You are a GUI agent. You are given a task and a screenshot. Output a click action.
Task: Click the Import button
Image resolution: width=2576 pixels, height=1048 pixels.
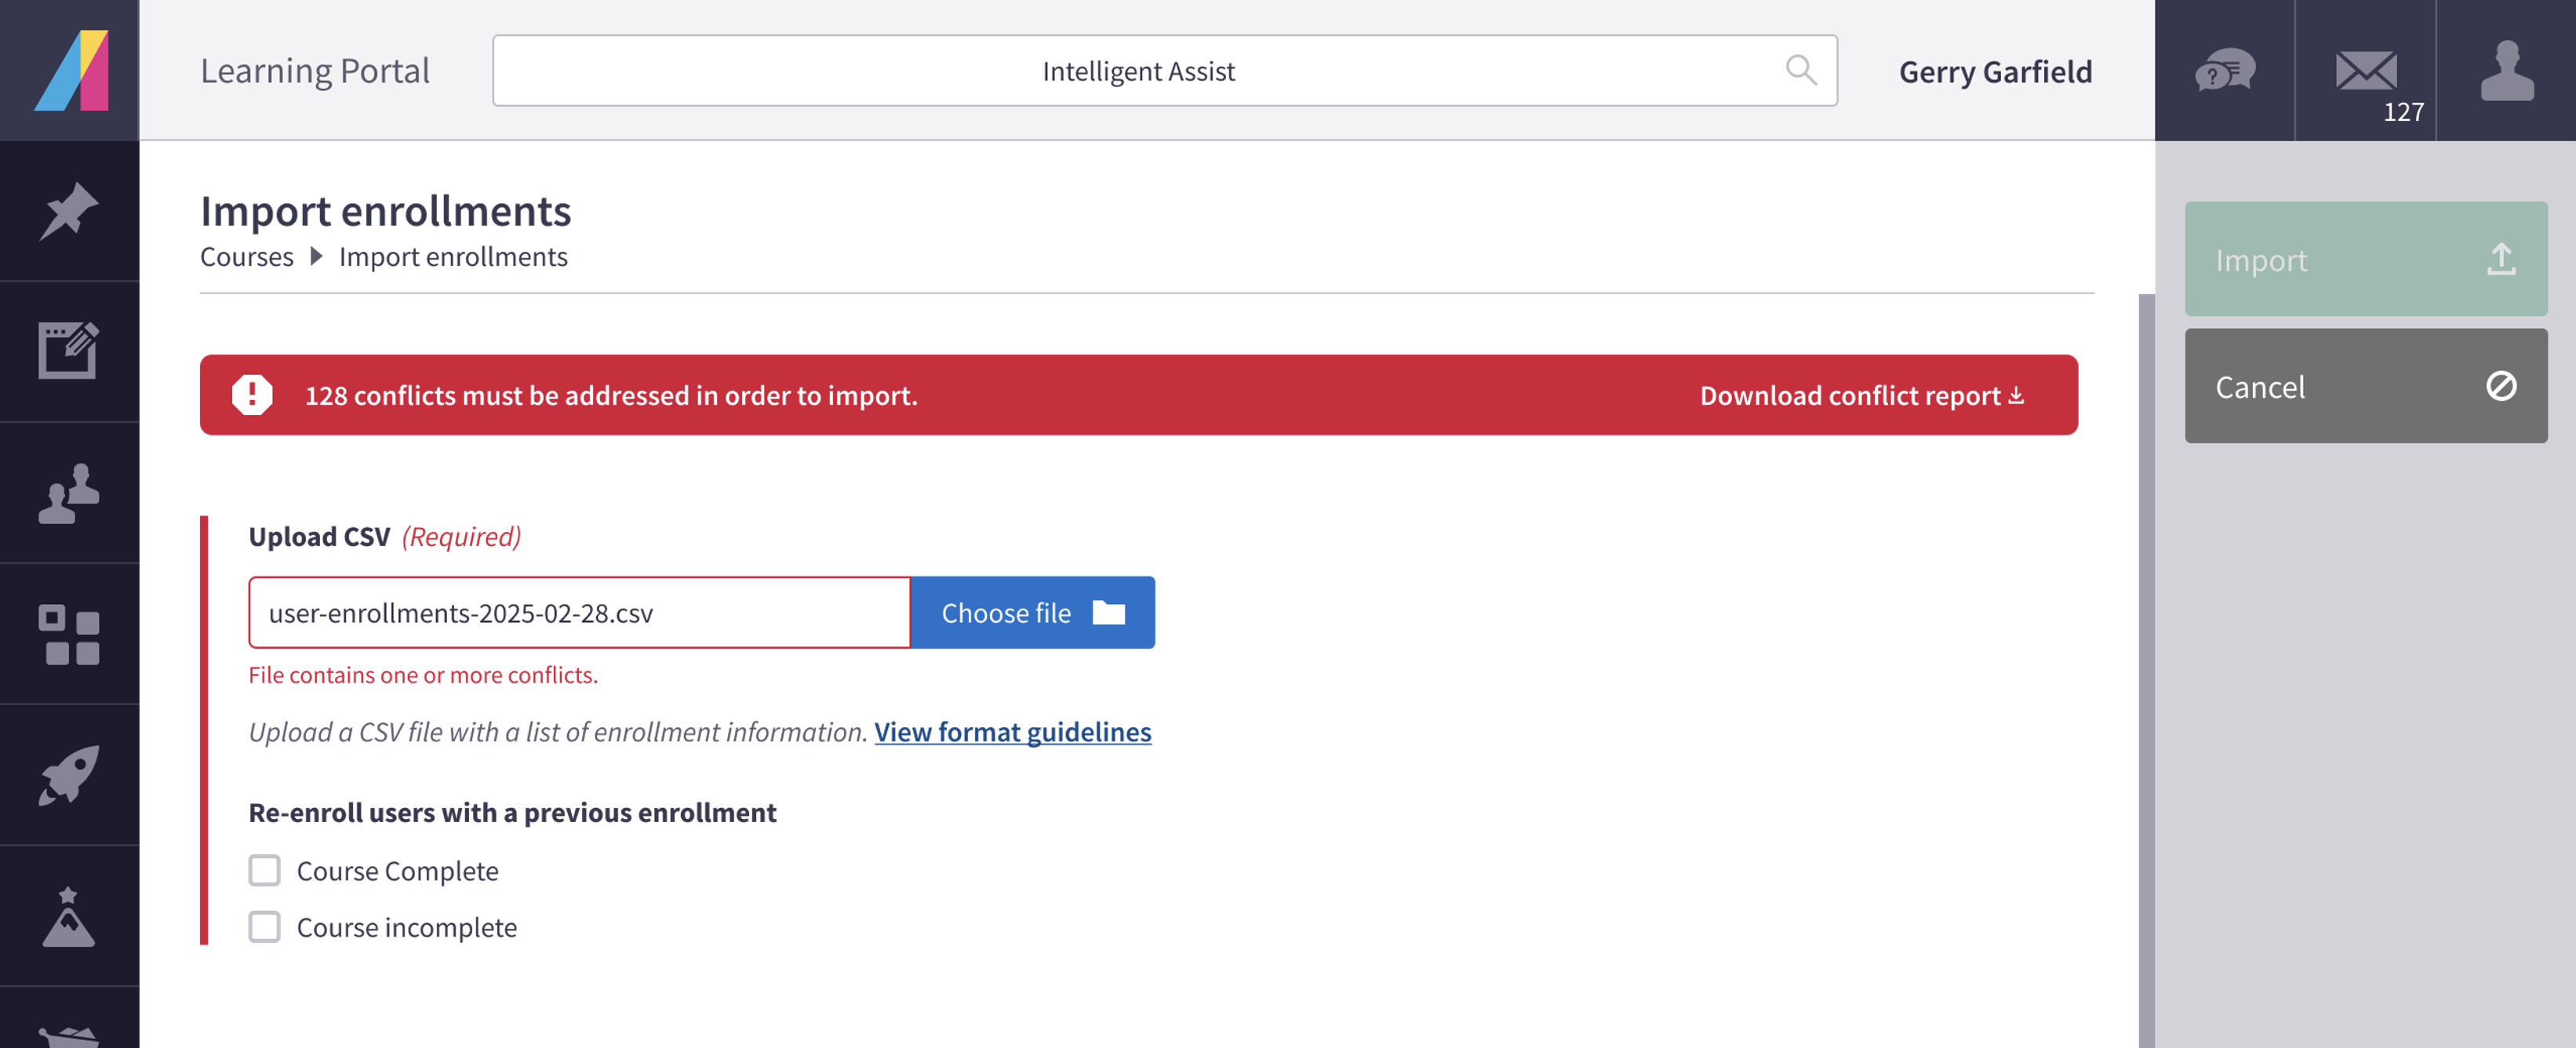click(x=2366, y=259)
